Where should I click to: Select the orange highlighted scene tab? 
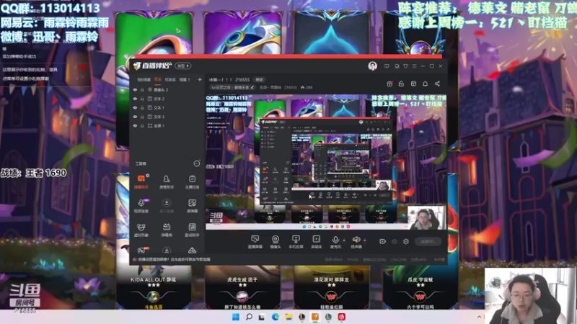pyautogui.click(x=158, y=79)
